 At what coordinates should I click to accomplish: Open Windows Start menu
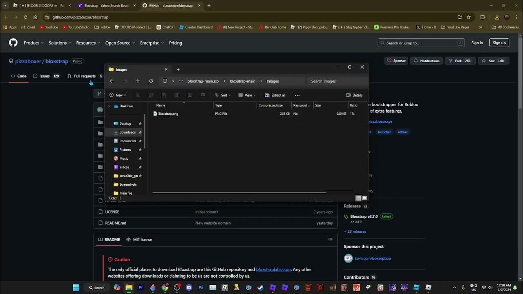coord(76,287)
